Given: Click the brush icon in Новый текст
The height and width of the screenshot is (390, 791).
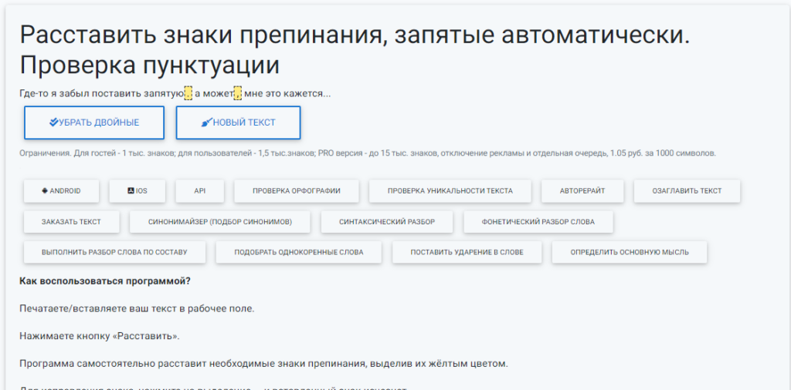Looking at the screenshot, I should 206,123.
